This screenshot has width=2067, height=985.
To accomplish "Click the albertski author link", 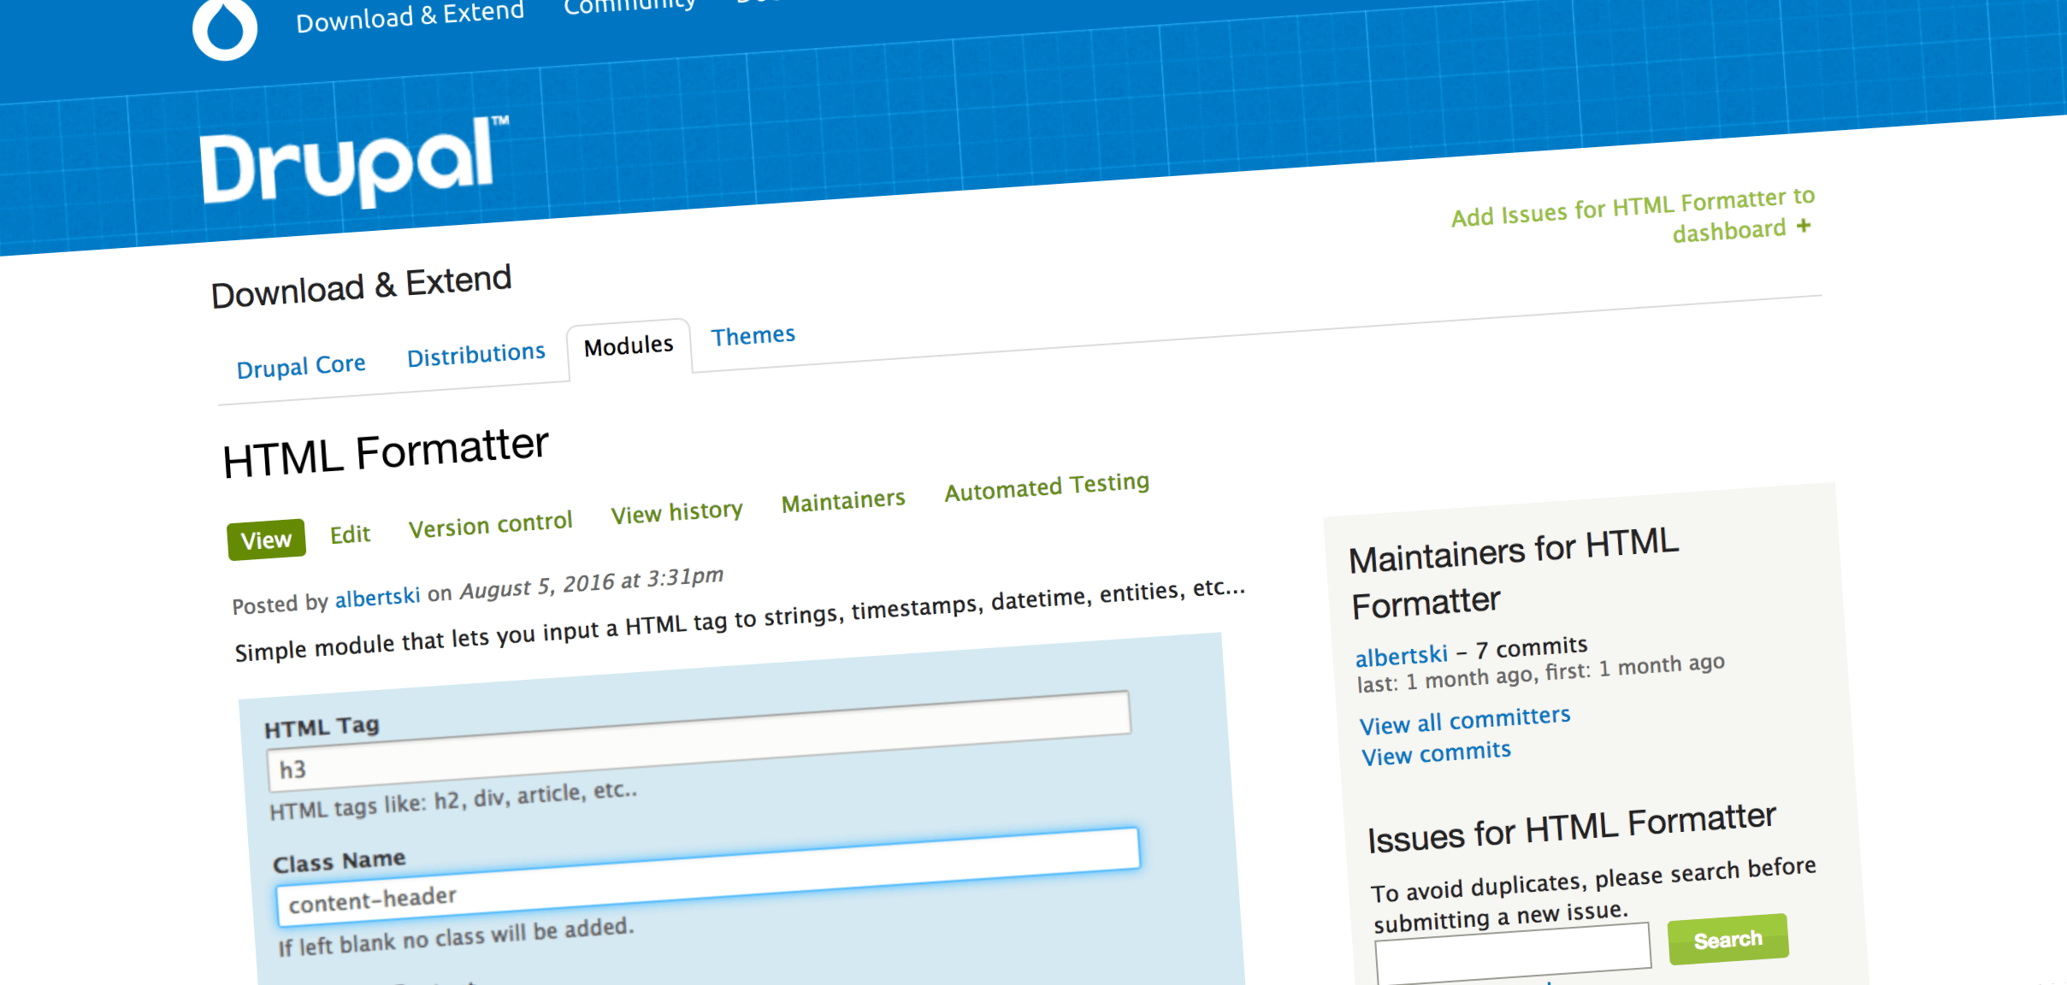I will pyautogui.click(x=377, y=597).
